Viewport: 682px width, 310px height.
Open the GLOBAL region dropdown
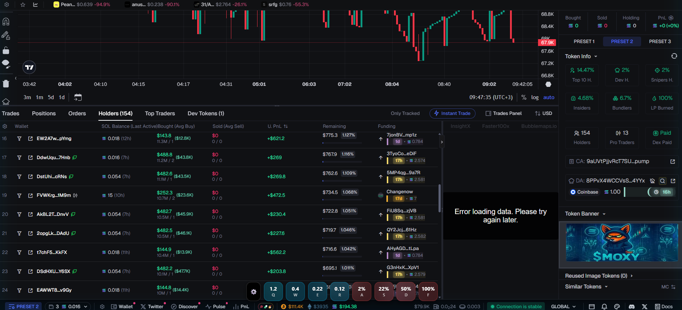(x=563, y=306)
